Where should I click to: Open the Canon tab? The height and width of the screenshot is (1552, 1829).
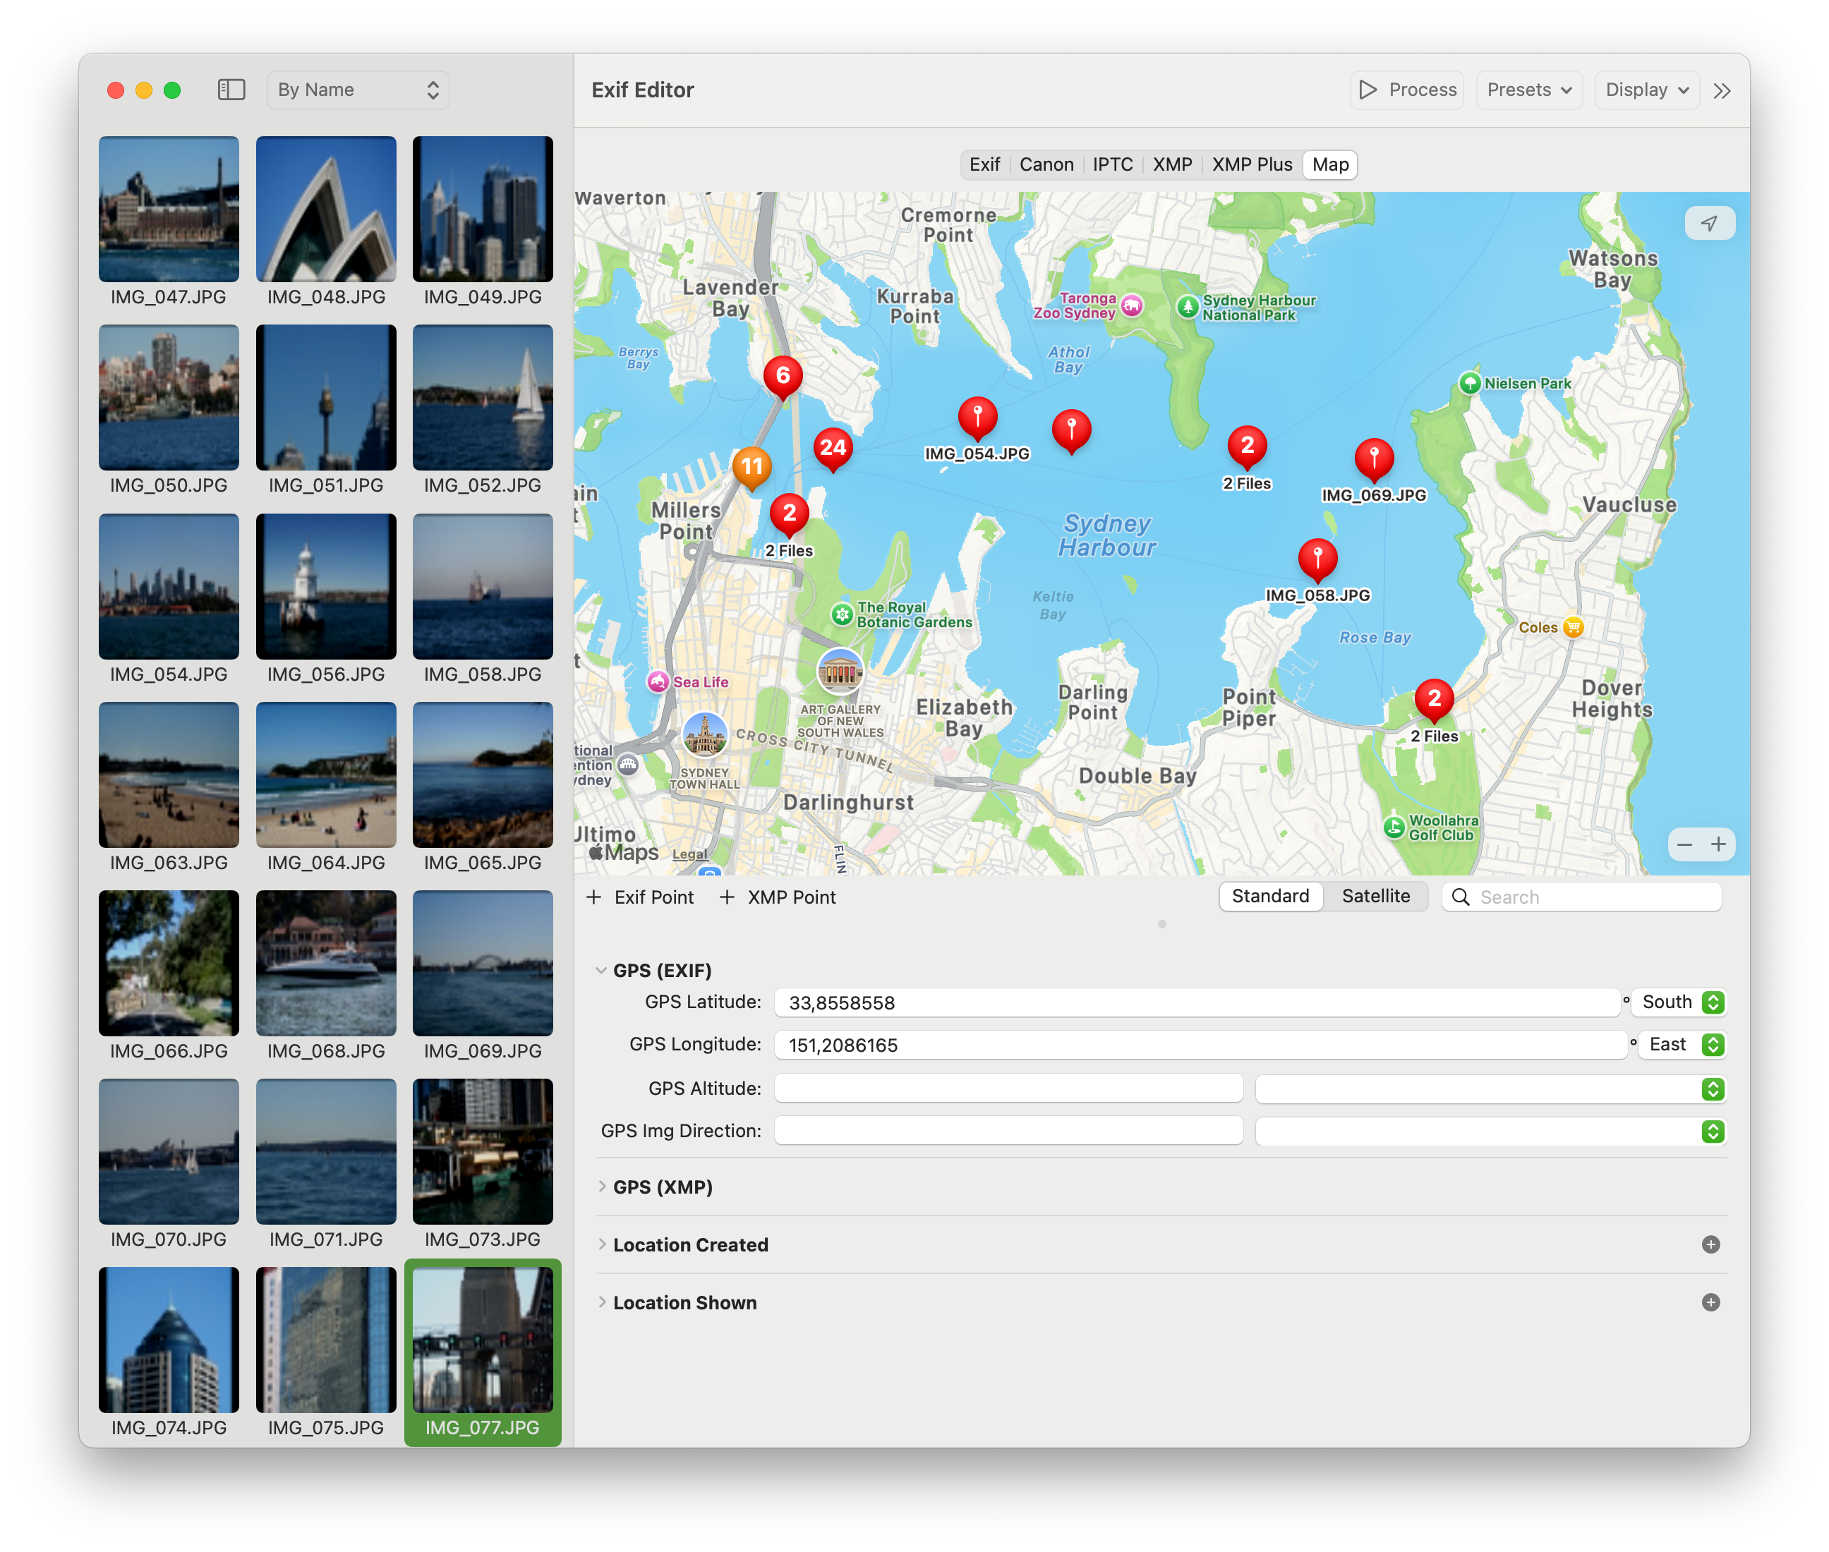(1046, 164)
